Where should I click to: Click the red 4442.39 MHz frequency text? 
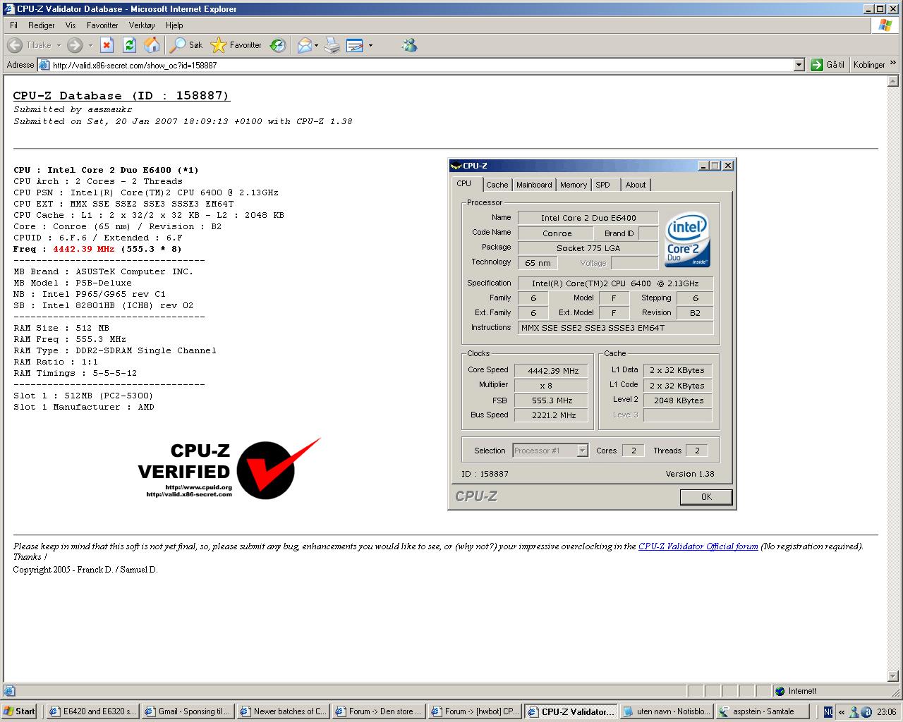84,249
